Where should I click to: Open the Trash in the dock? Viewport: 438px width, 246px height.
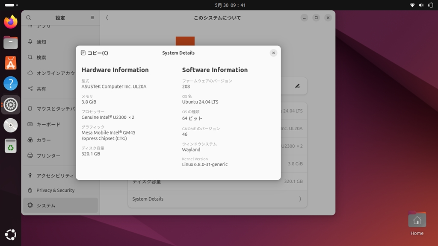(11, 146)
